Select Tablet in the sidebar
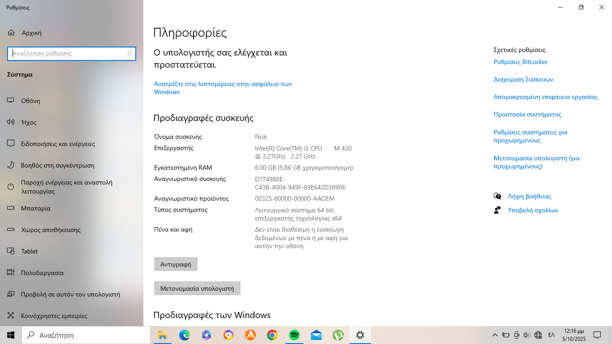This screenshot has width=612, height=344. [72, 251]
